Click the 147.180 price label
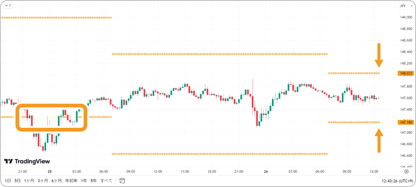Viewport: 416px width, 187px height. tap(406, 123)
